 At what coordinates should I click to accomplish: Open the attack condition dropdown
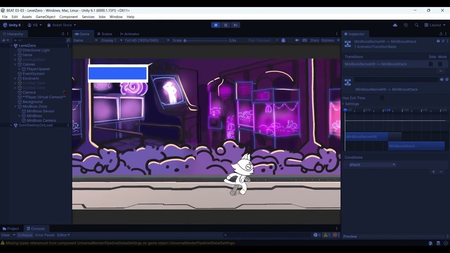(372, 165)
